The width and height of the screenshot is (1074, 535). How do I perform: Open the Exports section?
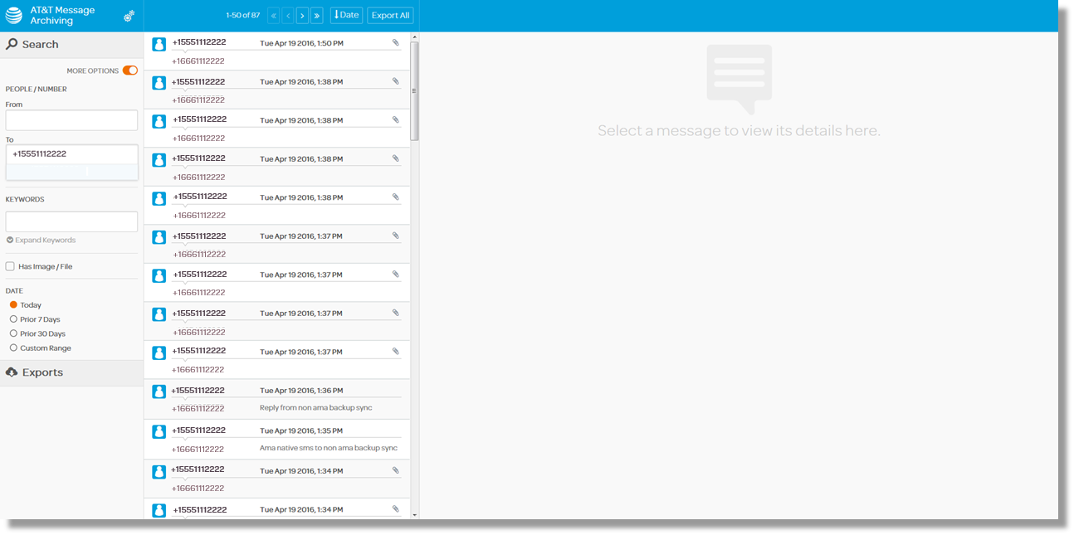click(71, 372)
